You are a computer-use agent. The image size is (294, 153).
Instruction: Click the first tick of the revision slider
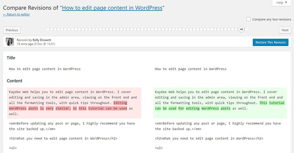pos(48,29)
